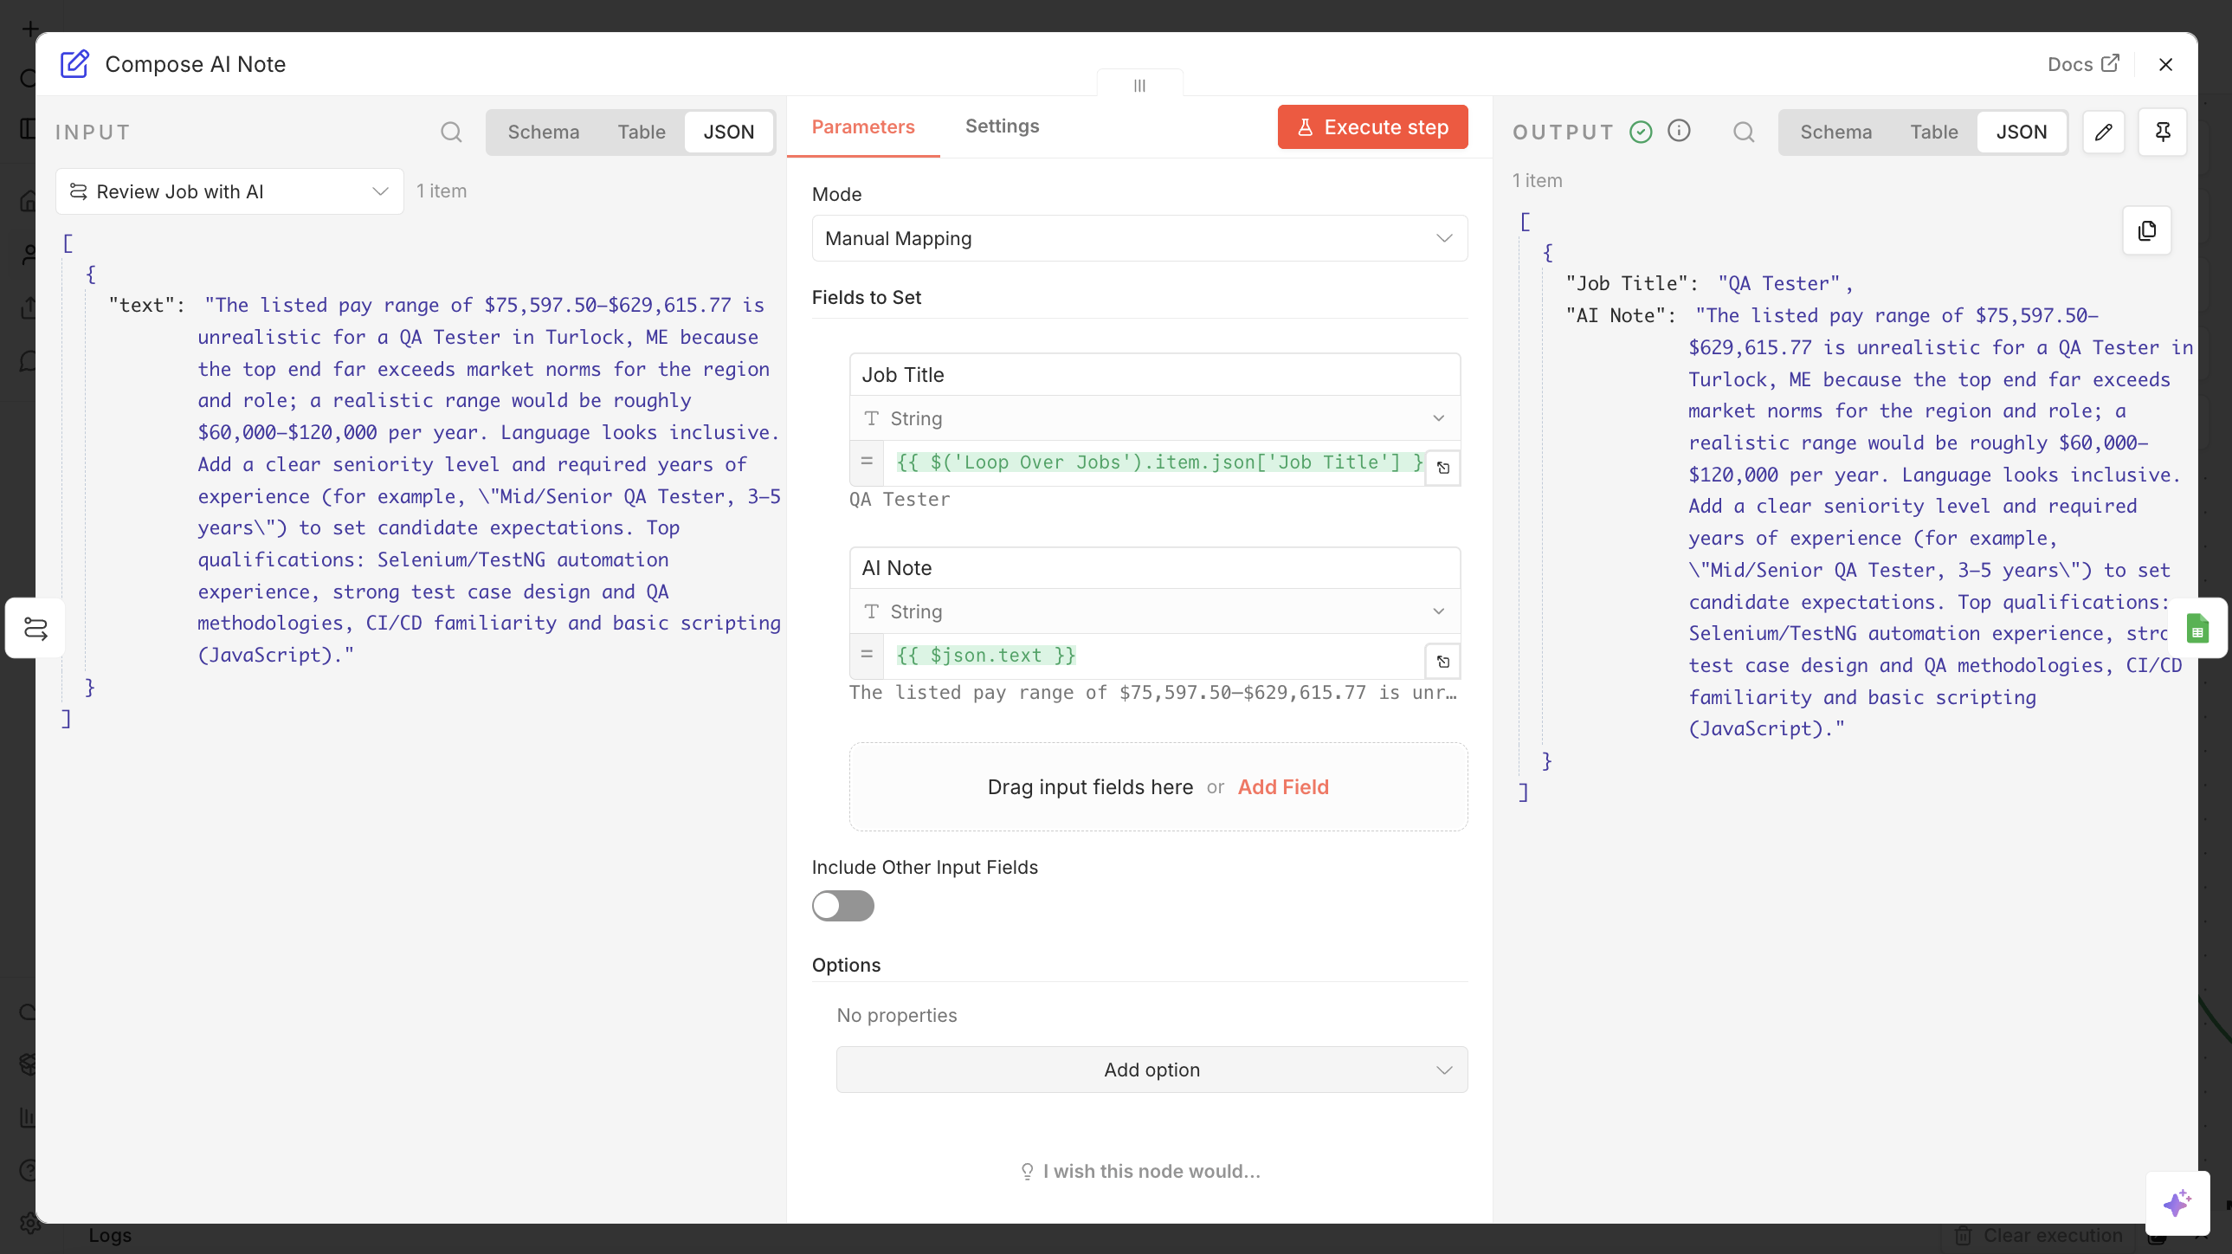
Task: Open the Parameters tab
Action: point(863,126)
